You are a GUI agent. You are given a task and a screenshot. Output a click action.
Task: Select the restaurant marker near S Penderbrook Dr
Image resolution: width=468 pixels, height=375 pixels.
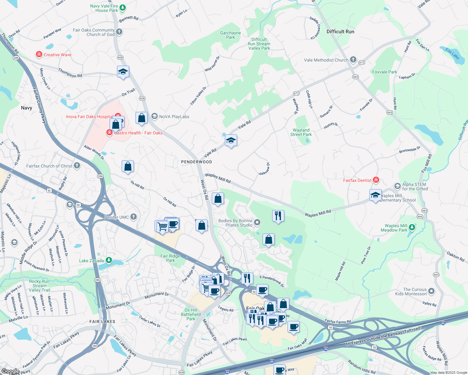(x=247, y=278)
